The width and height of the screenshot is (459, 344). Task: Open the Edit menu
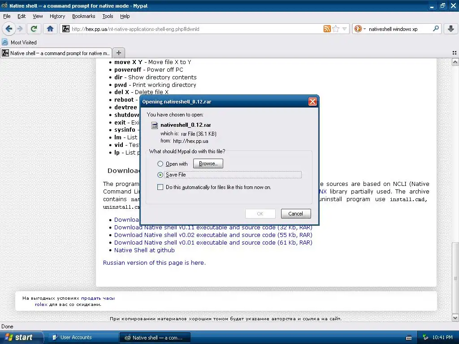(22, 16)
